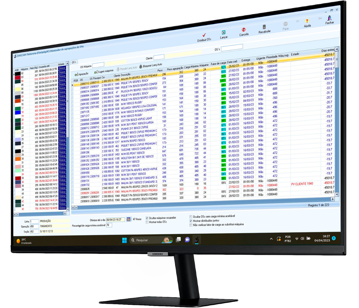Click the Pesquisar taskbar search box
359x308 pixels.
pos(151,240)
